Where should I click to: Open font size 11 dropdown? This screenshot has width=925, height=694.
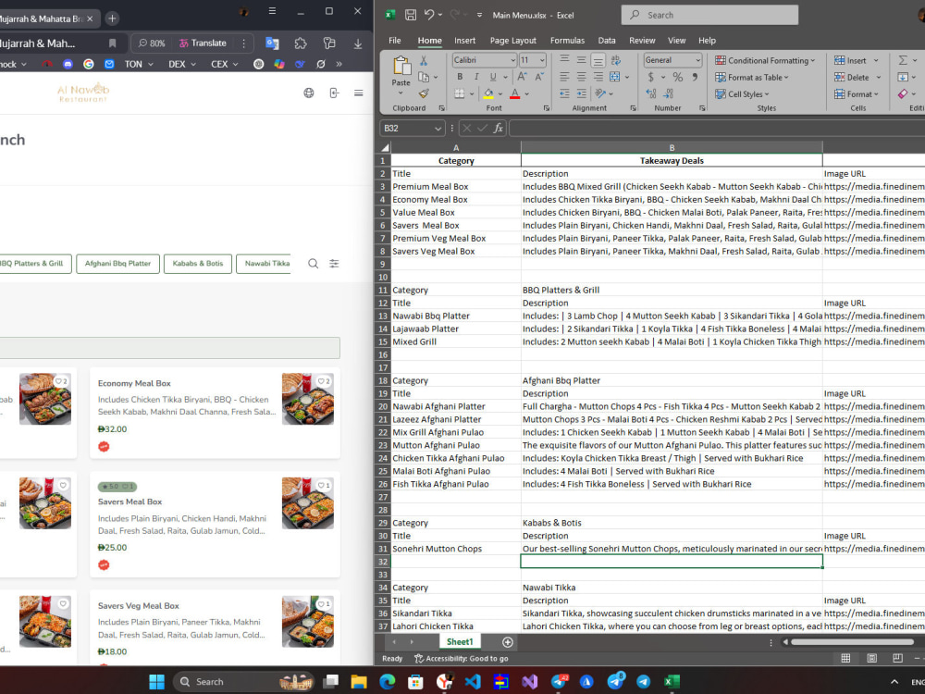click(x=542, y=60)
